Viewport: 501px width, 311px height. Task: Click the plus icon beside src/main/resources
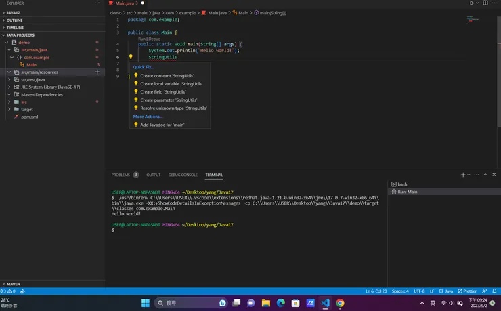(x=97, y=72)
